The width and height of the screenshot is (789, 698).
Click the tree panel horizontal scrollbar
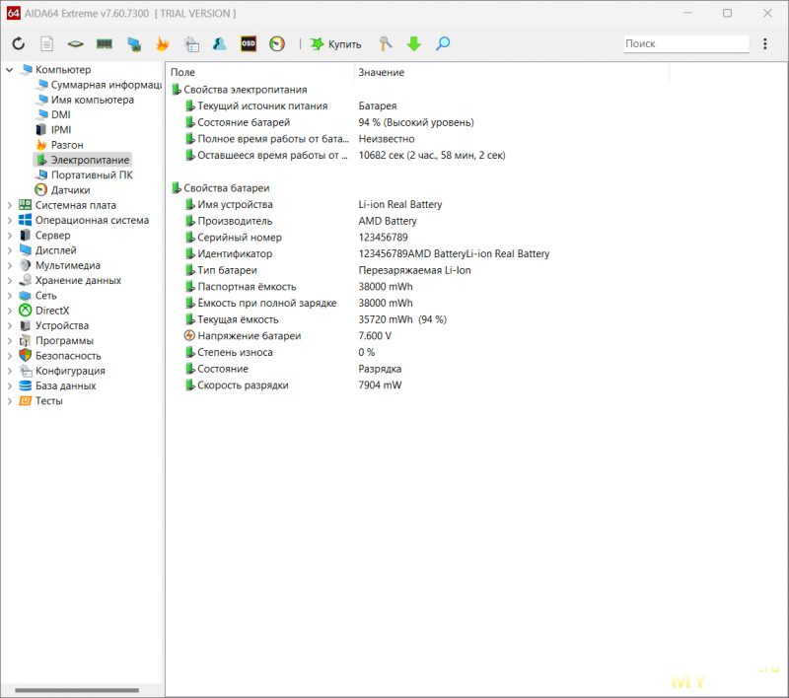pyautogui.click(x=77, y=690)
